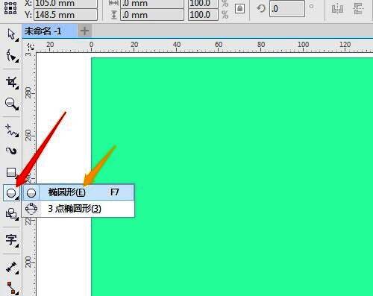The height and width of the screenshot is (296, 373).
Task: Click the height scale 100.0 percent field
Action: point(203,15)
